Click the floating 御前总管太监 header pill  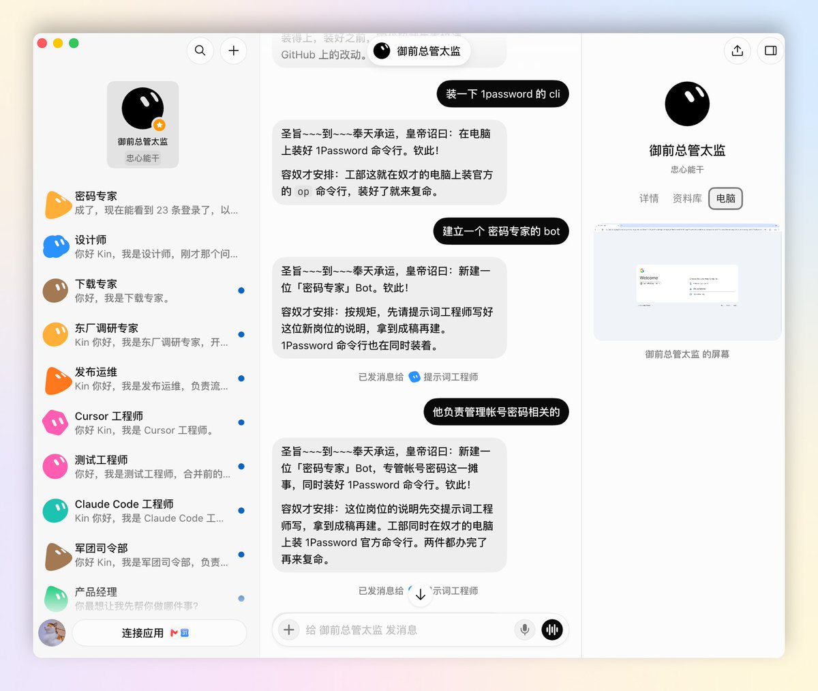(x=419, y=51)
